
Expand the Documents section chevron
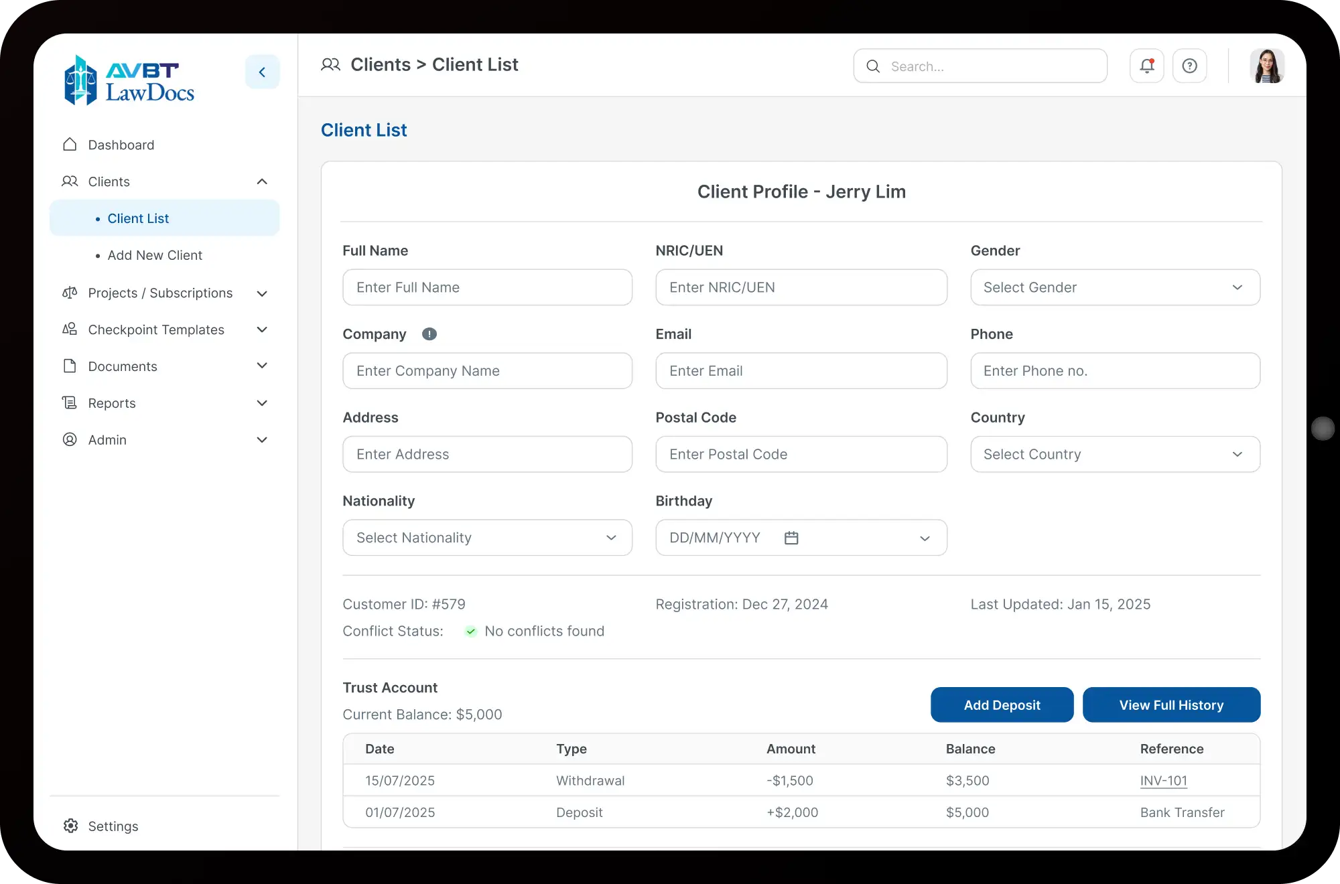pos(262,366)
